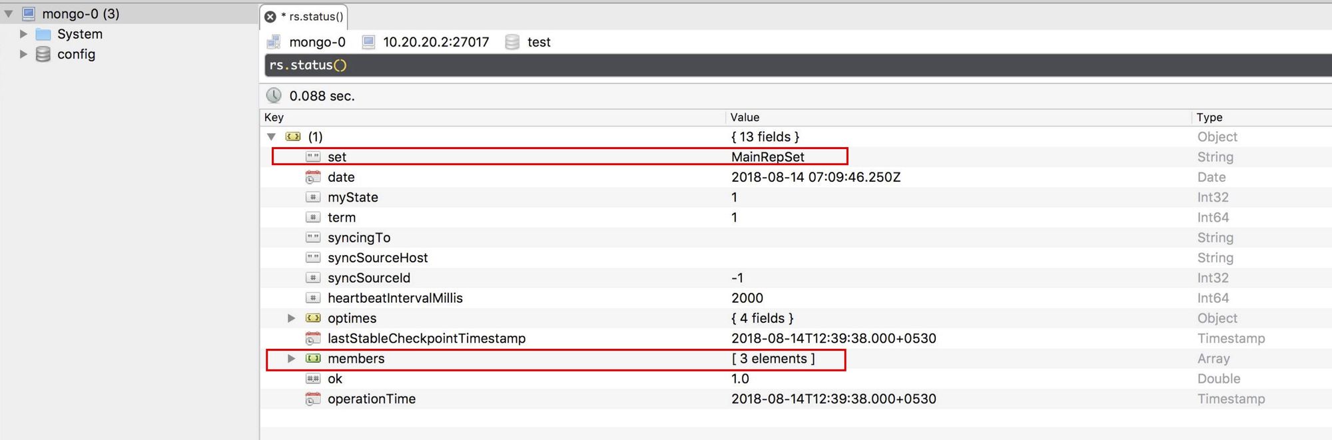1332x440 pixels.
Task: Click the config database cylinder icon
Action: click(43, 54)
